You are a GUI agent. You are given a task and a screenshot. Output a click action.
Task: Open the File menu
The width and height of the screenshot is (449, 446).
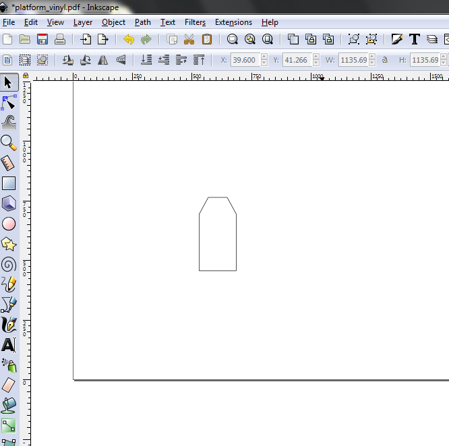click(x=9, y=22)
